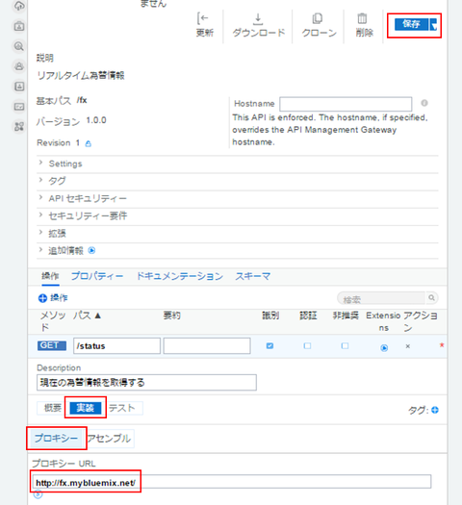This screenshot has width=462, height=505.
Task: Select the テスト tab
Action: [122, 408]
